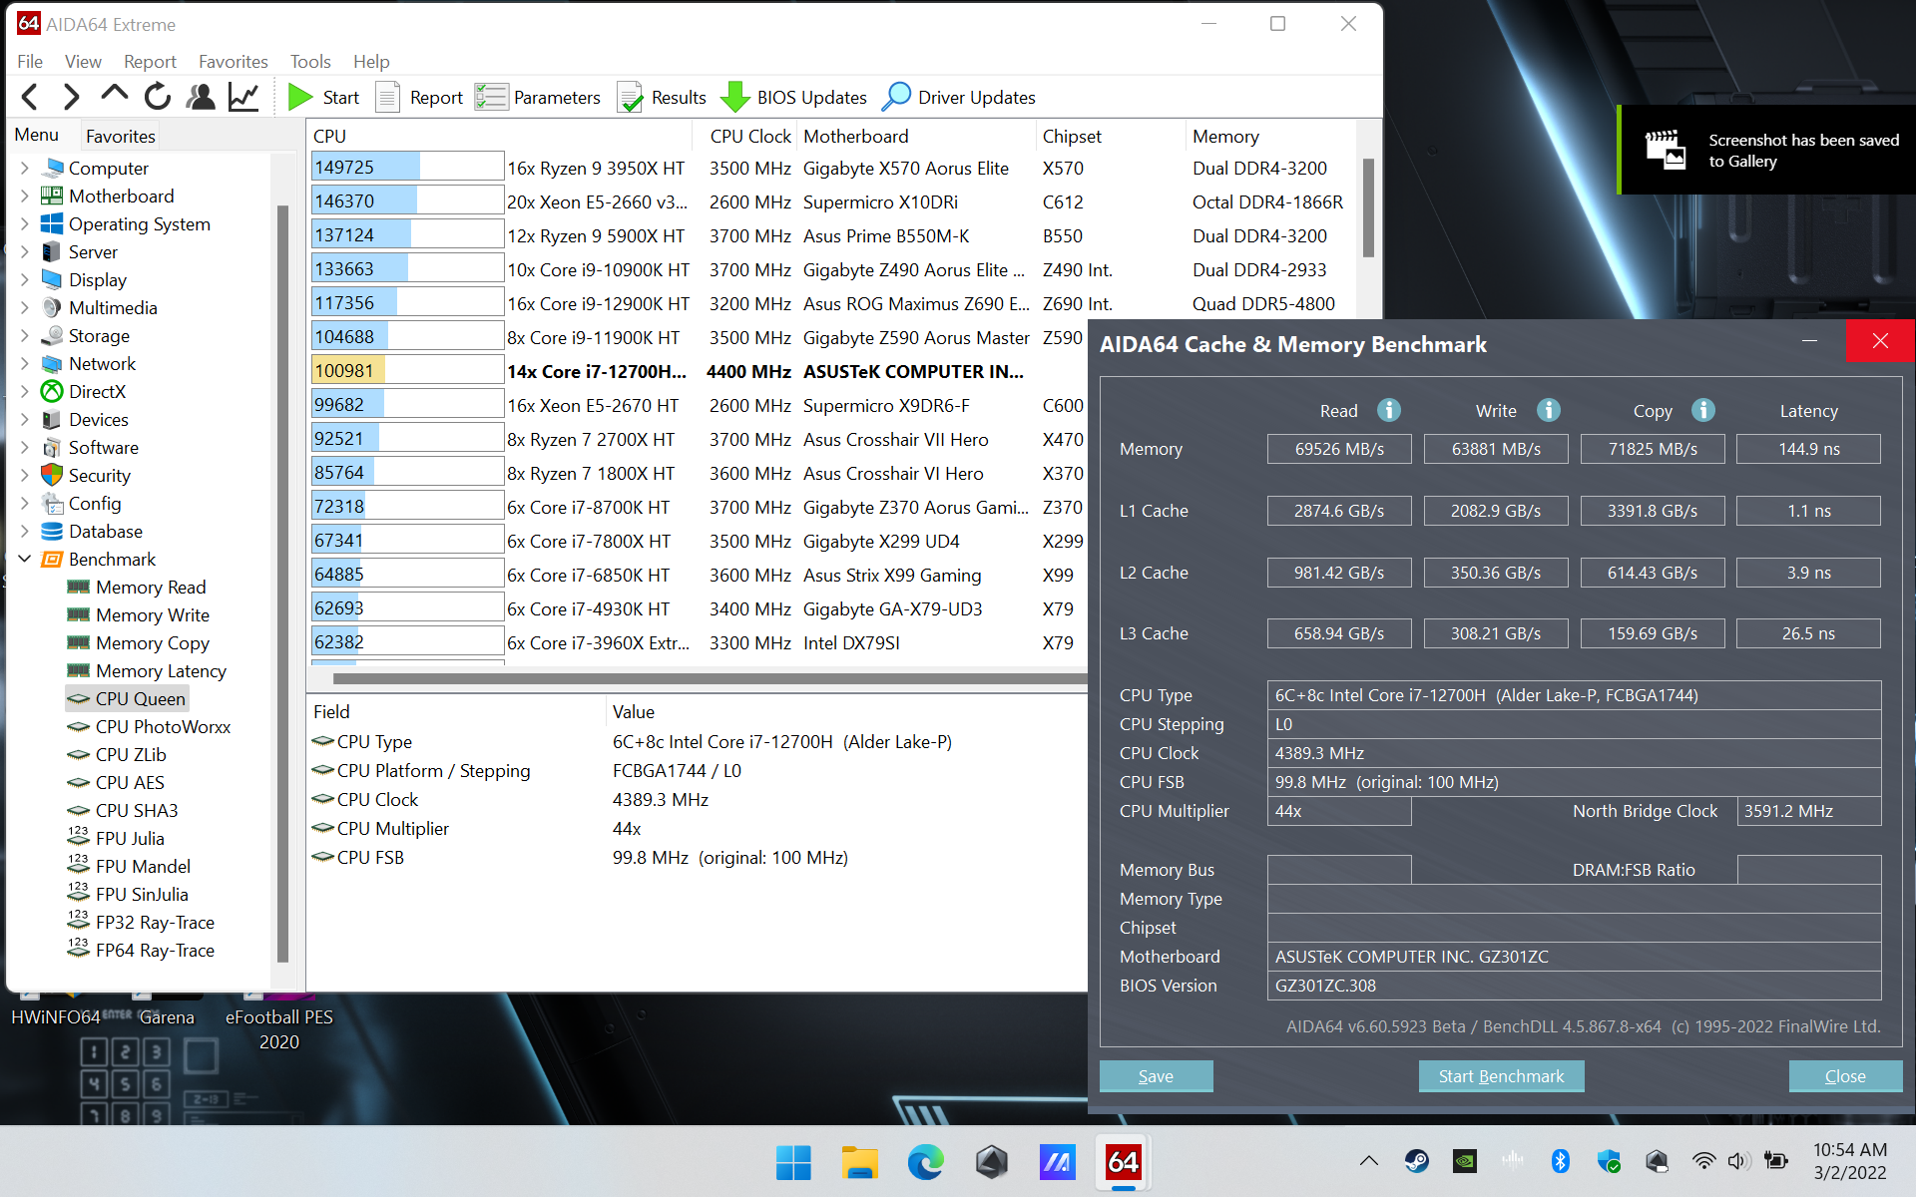Open Parameters from toolbar
This screenshot has width=1916, height=1197.
pyautogui.click(x=538, y=97)
